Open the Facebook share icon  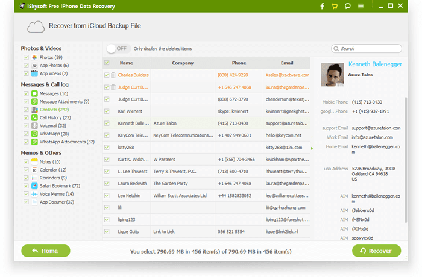click(322, 6)
